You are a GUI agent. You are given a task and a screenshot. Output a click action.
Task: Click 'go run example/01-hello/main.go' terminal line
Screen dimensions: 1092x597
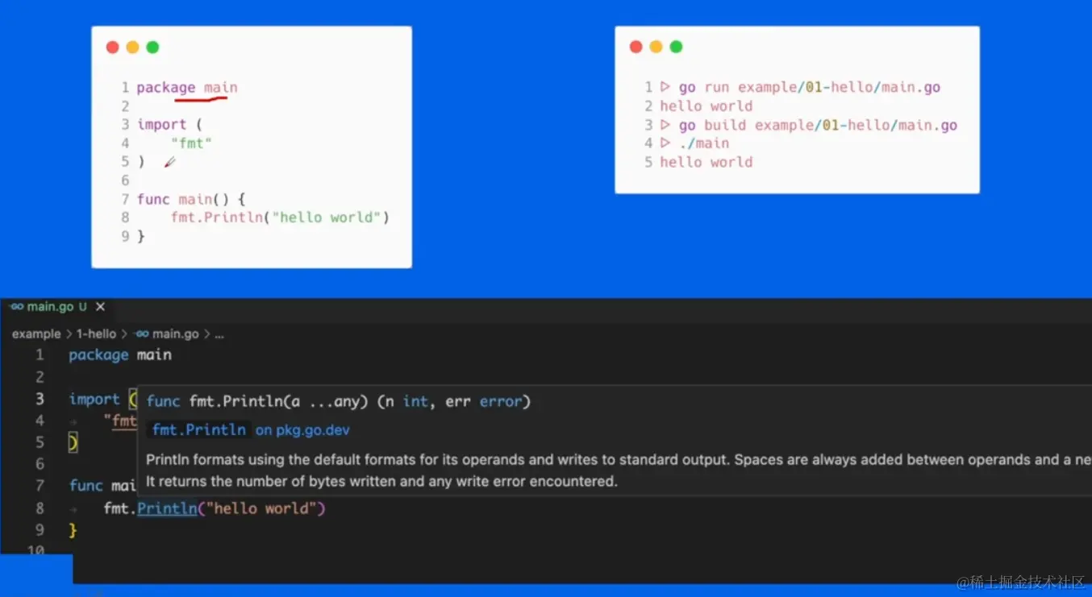[x=810, y=88]
